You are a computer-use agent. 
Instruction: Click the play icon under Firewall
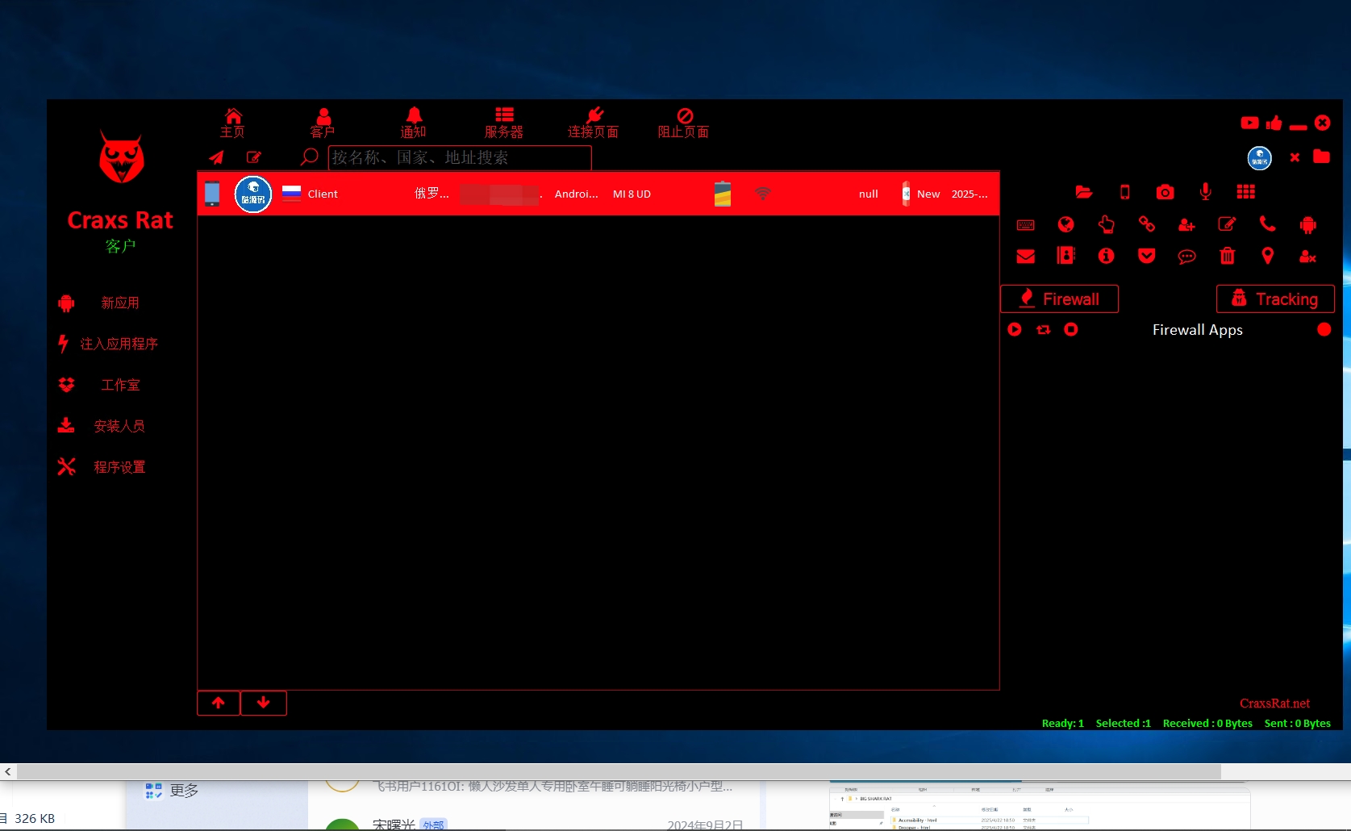(1015, 329)
